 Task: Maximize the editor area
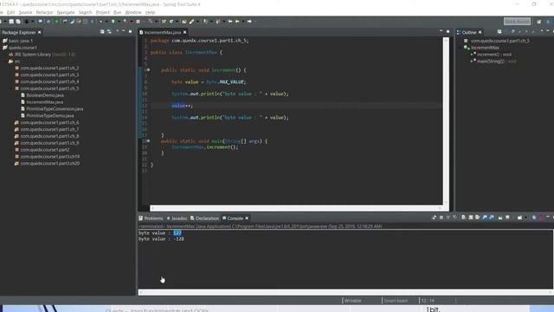click(448, 31)
